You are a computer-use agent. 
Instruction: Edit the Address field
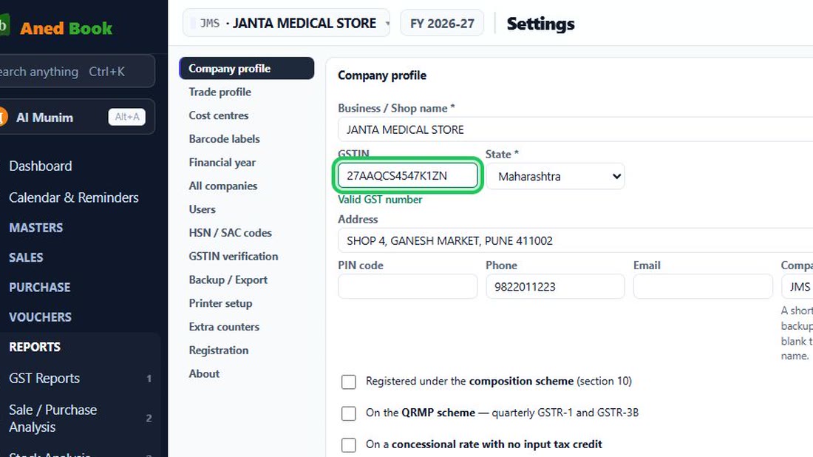576,240
